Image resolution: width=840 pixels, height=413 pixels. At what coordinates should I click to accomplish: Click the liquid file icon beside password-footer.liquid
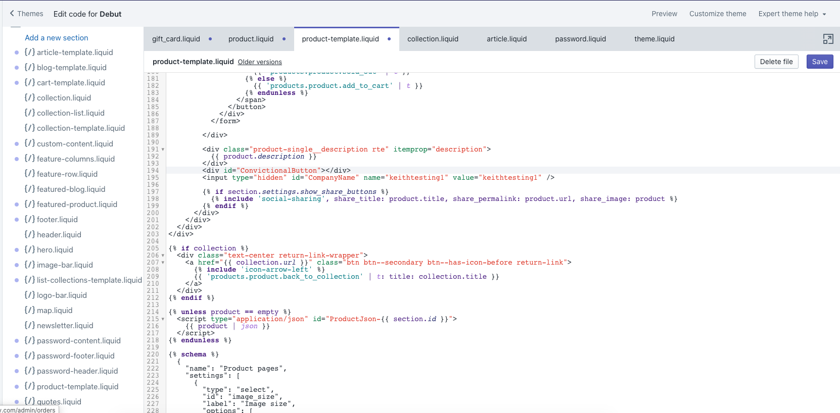(x=30, y=355)
